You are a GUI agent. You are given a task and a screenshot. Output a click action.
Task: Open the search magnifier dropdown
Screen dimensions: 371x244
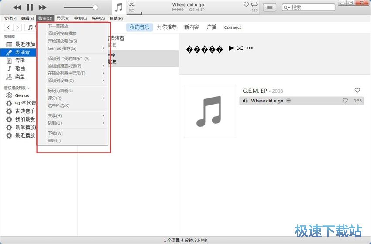(x=286, y=7)
